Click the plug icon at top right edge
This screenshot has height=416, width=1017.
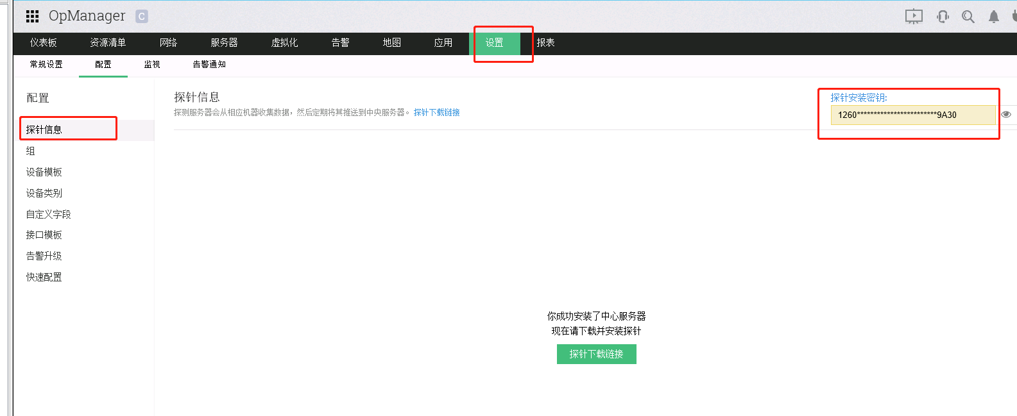(x=1014, y=17)
